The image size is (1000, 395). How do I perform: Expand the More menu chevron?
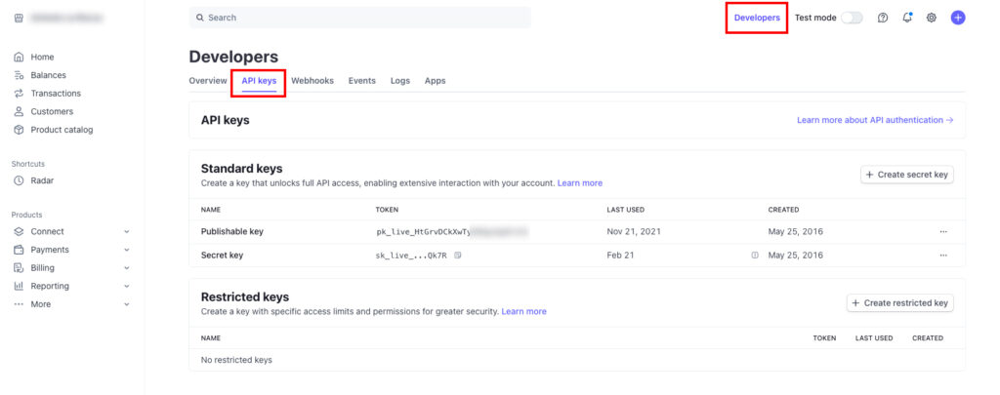click(x=126, y=304)
